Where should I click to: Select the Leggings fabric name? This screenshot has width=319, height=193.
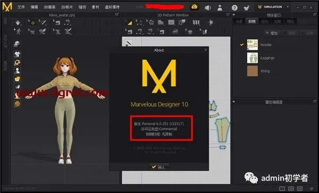coord(267,58)
